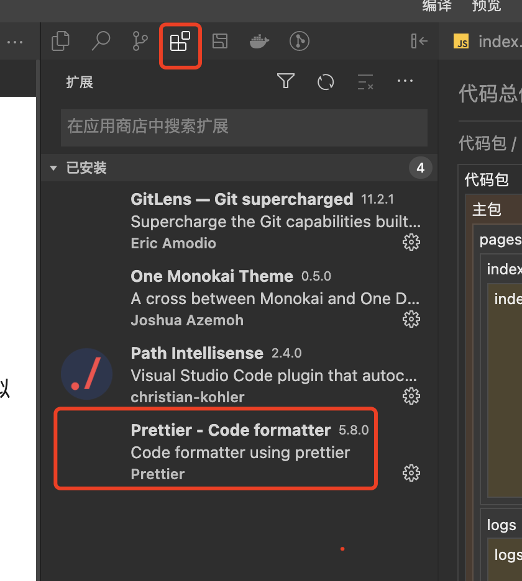This screenshot has height=581, width=522.
Task: Filter extensions with funnel icon
Action: click(286, 81)
